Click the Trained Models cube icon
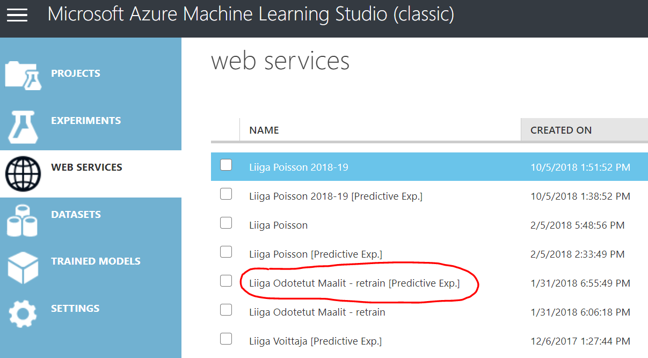Image resolution: width=648 pixels, height=358 pixels. (23, 267)
